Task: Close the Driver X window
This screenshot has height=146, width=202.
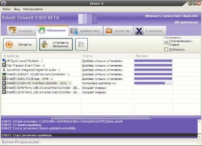Action: (199, 4)
